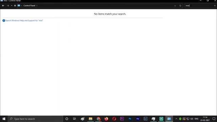Select Control Panel breadcrumb
The height and width of the screenshot is (122, 217).
(29, 5)
